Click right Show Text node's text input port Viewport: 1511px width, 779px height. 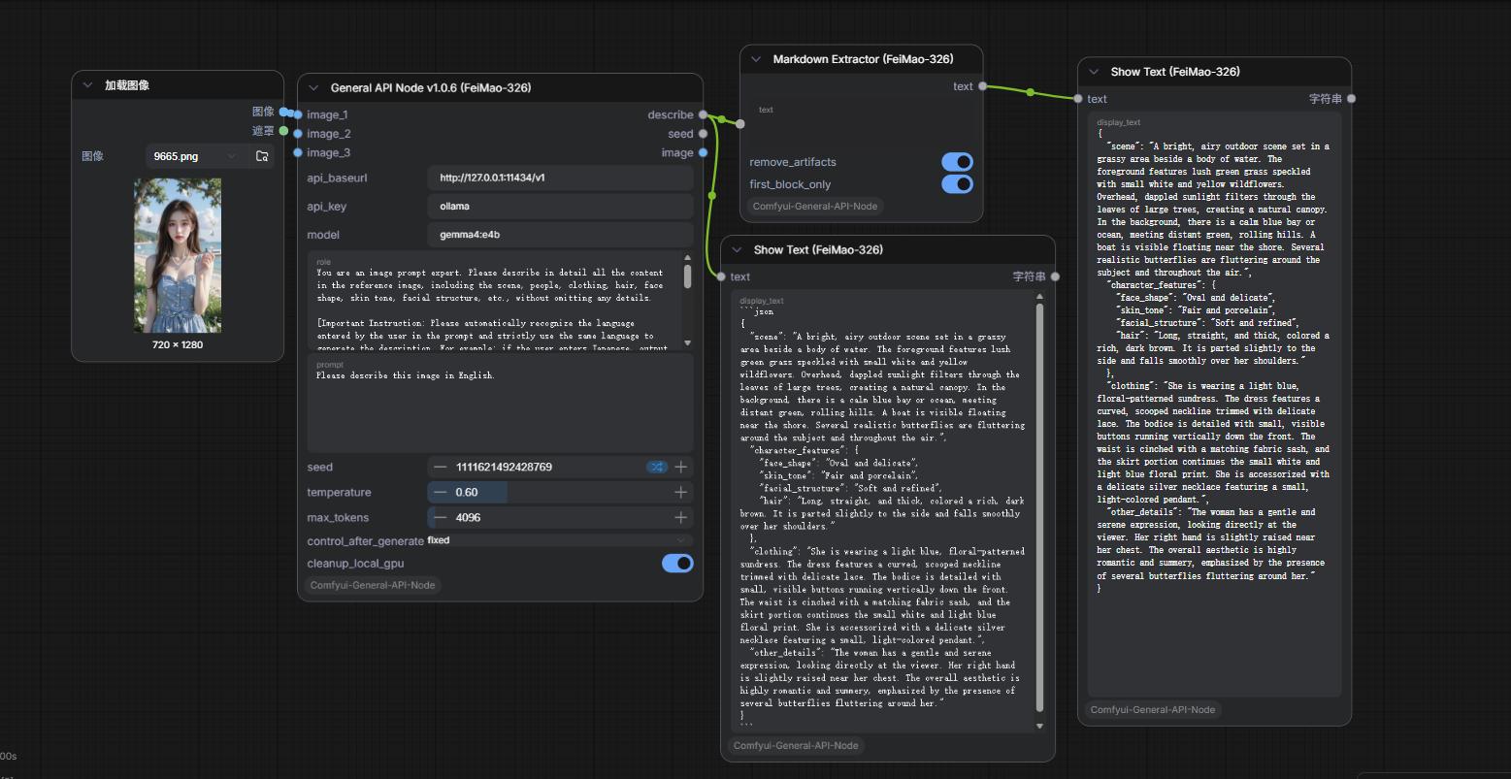point(1077,98)
